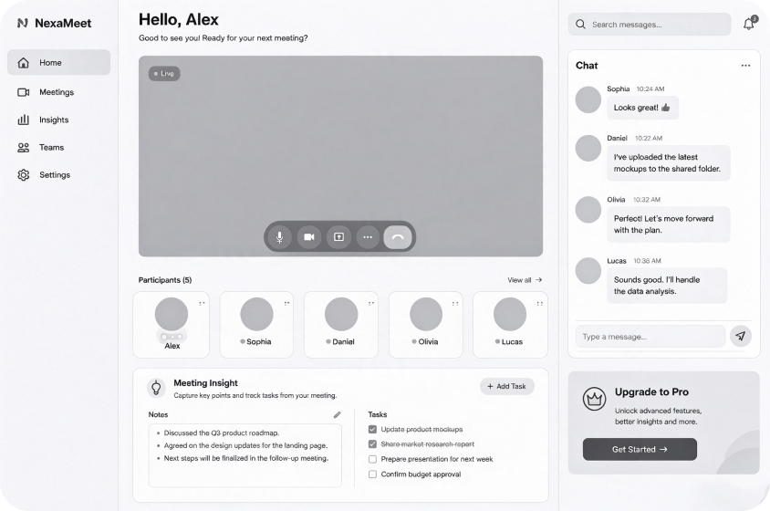Check Prepare presentation for next week
Screen dimensions: 770x511
(373, 459)
